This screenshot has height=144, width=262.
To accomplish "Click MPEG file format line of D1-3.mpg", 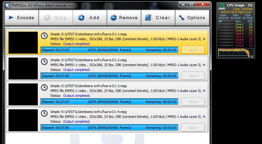I will (128, 91).
